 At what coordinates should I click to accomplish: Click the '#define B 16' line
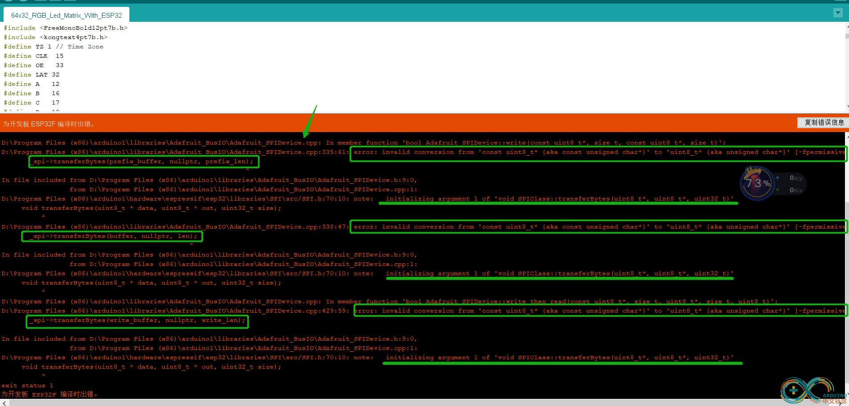coord(32,93)
